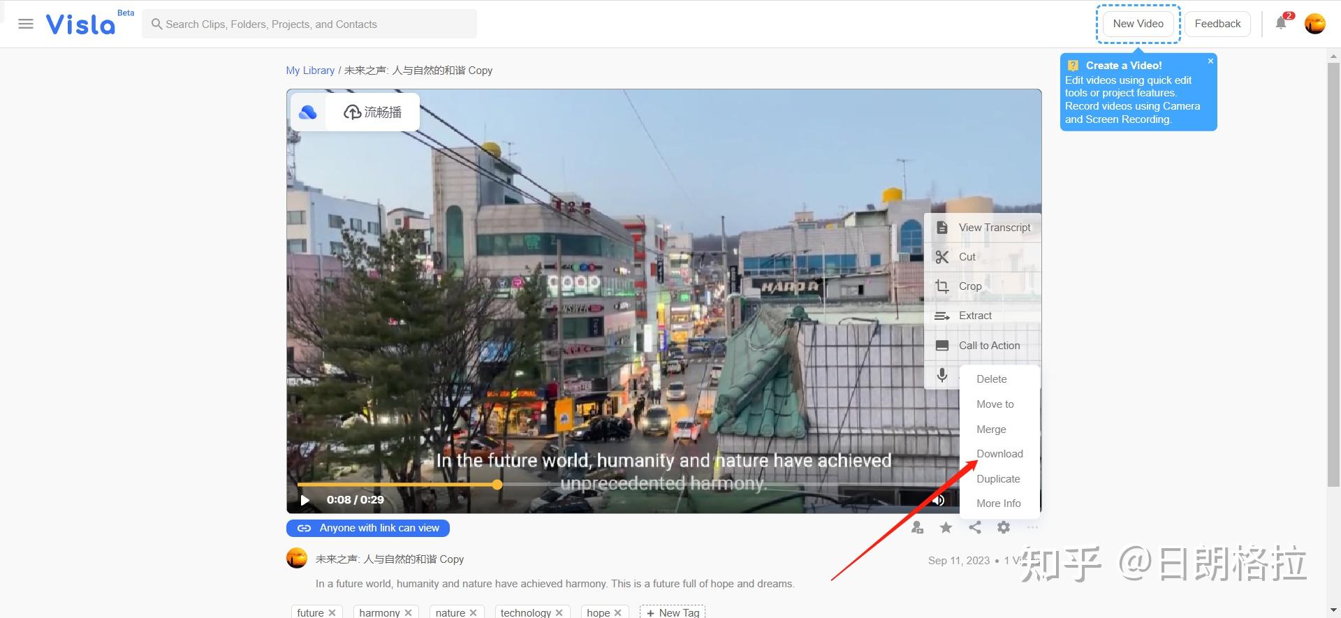1341x618 pixels.
Task: Choose Call to Action in side menu
Action: (983, 346)
